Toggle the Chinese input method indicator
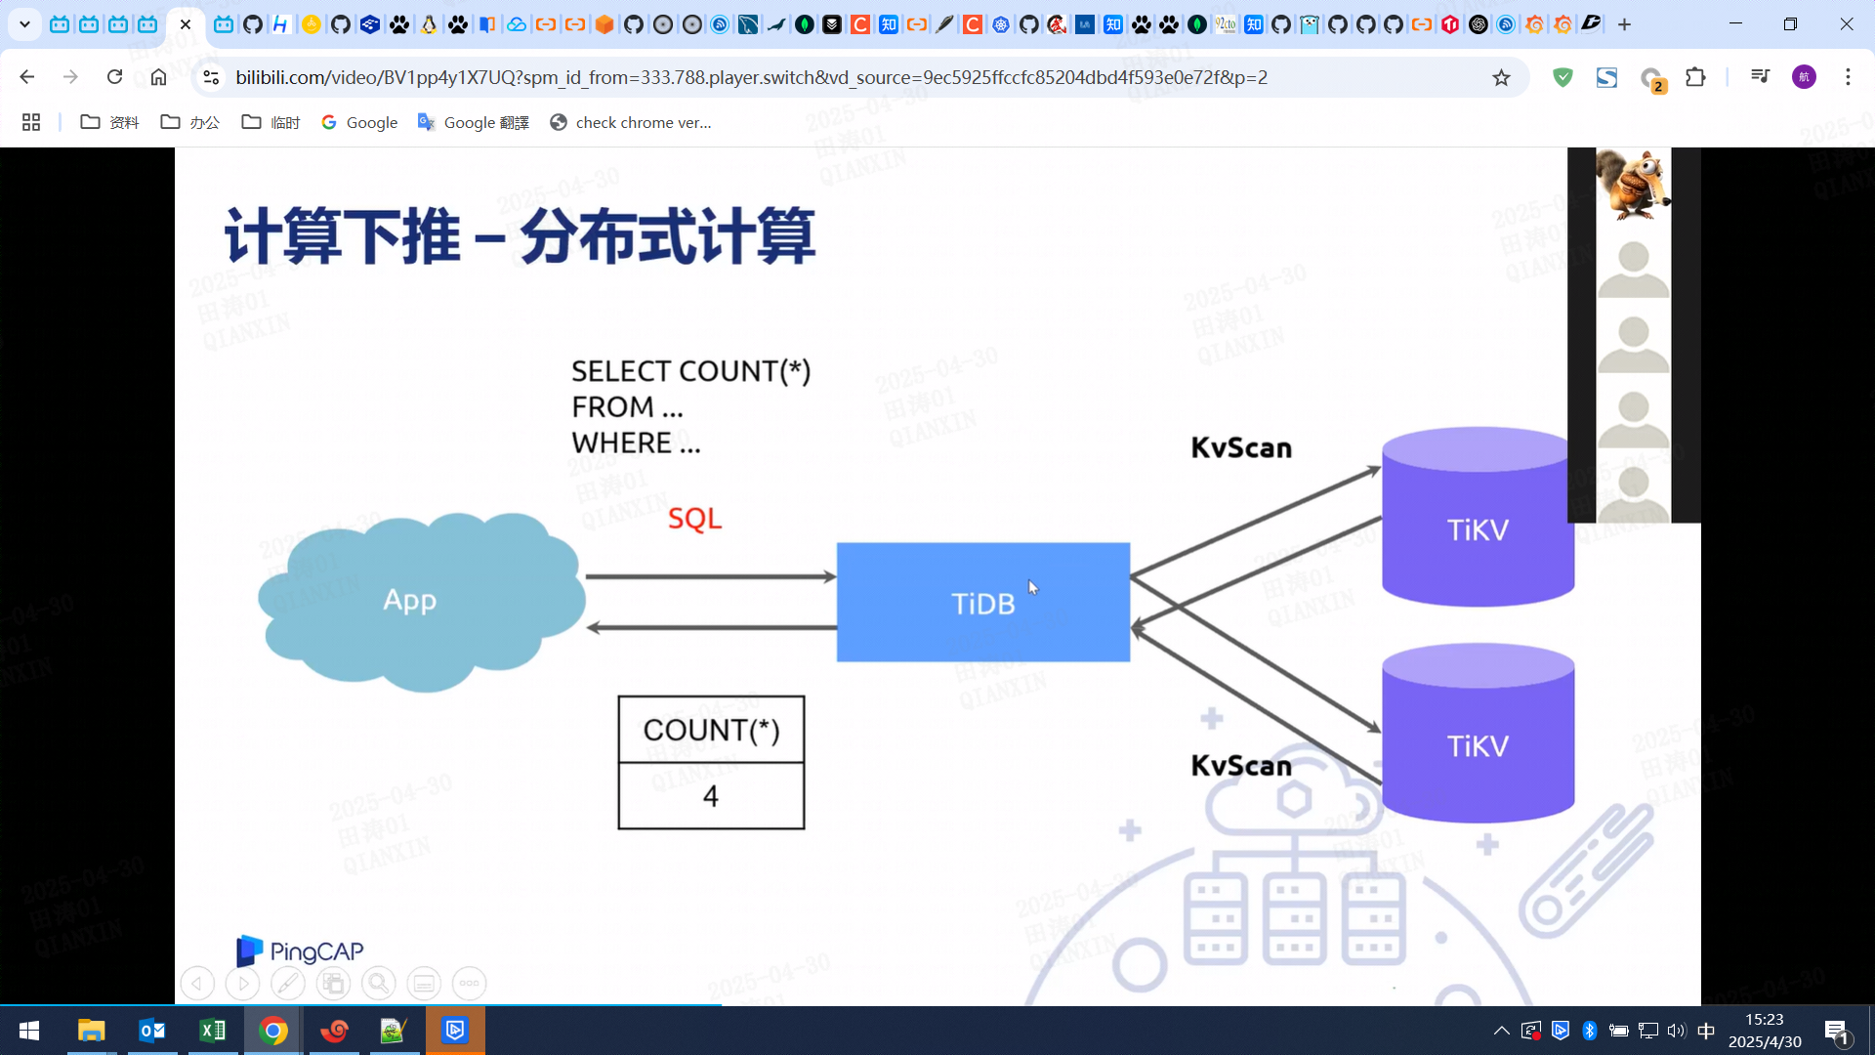 click(1706, 1031)
